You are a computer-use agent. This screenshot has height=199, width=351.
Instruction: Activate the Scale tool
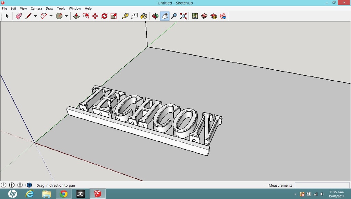[x=114, y=16]
